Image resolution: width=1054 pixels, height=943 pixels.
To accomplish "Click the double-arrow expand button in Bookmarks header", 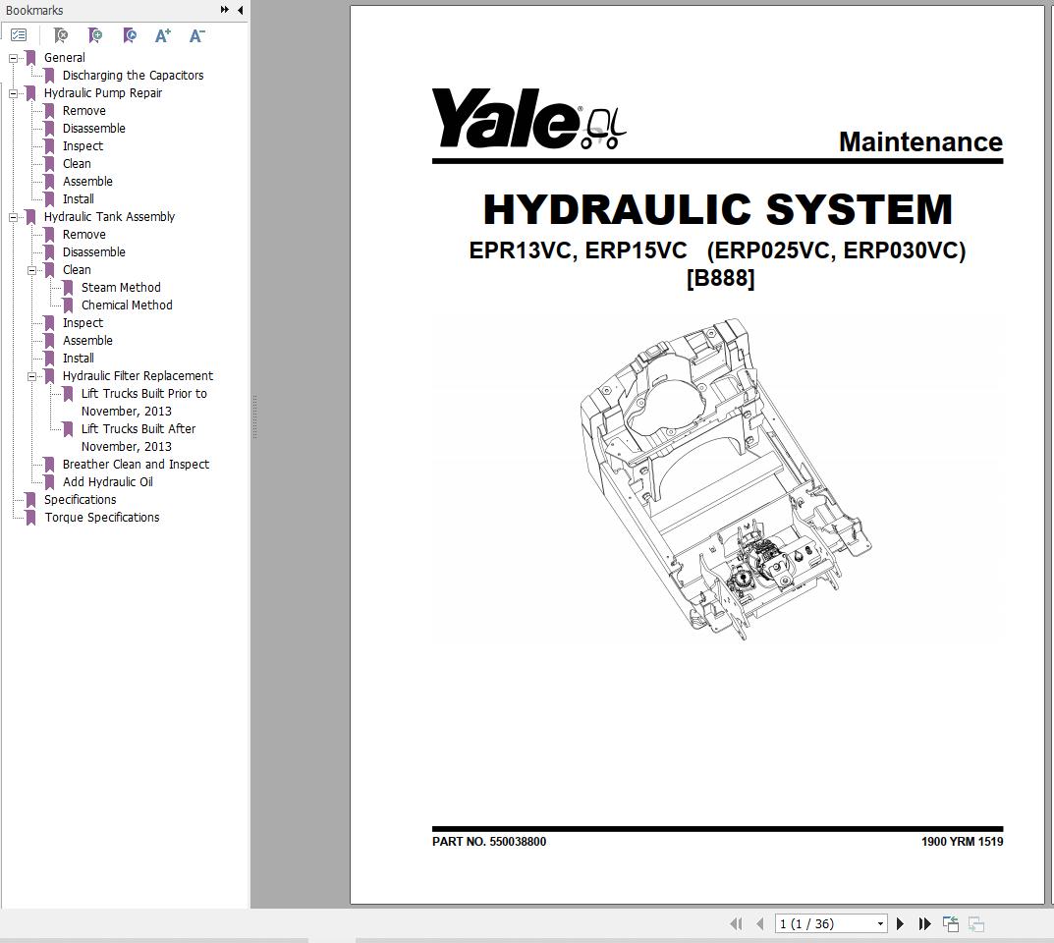I will coord(225,10).
